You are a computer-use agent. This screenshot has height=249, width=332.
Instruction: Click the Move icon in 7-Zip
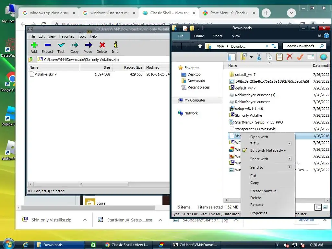pyautogui.click(x=88, y=45)
